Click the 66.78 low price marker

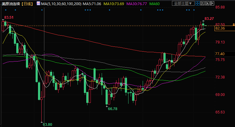click(113, 109)
